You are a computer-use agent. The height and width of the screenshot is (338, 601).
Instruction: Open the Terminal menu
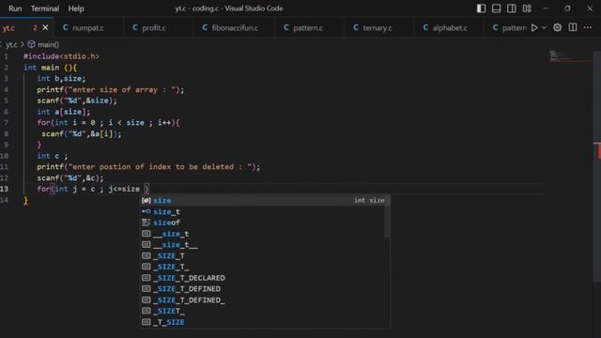(45, 8)
